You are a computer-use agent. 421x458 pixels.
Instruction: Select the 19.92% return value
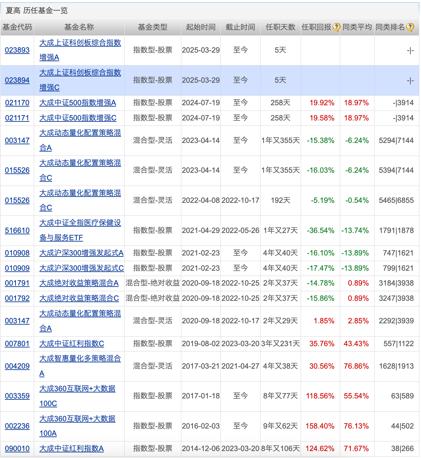click(322, 103)
